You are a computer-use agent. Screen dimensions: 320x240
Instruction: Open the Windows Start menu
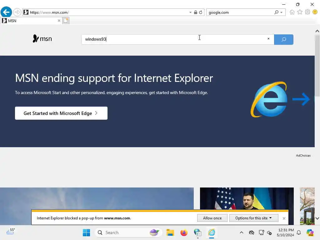pyautogui.click(x=86, y=232)
